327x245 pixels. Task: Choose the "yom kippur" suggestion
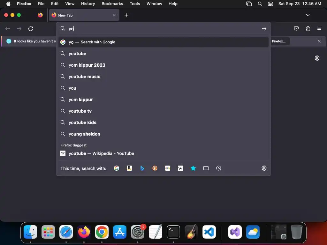(x=163, y=100)
